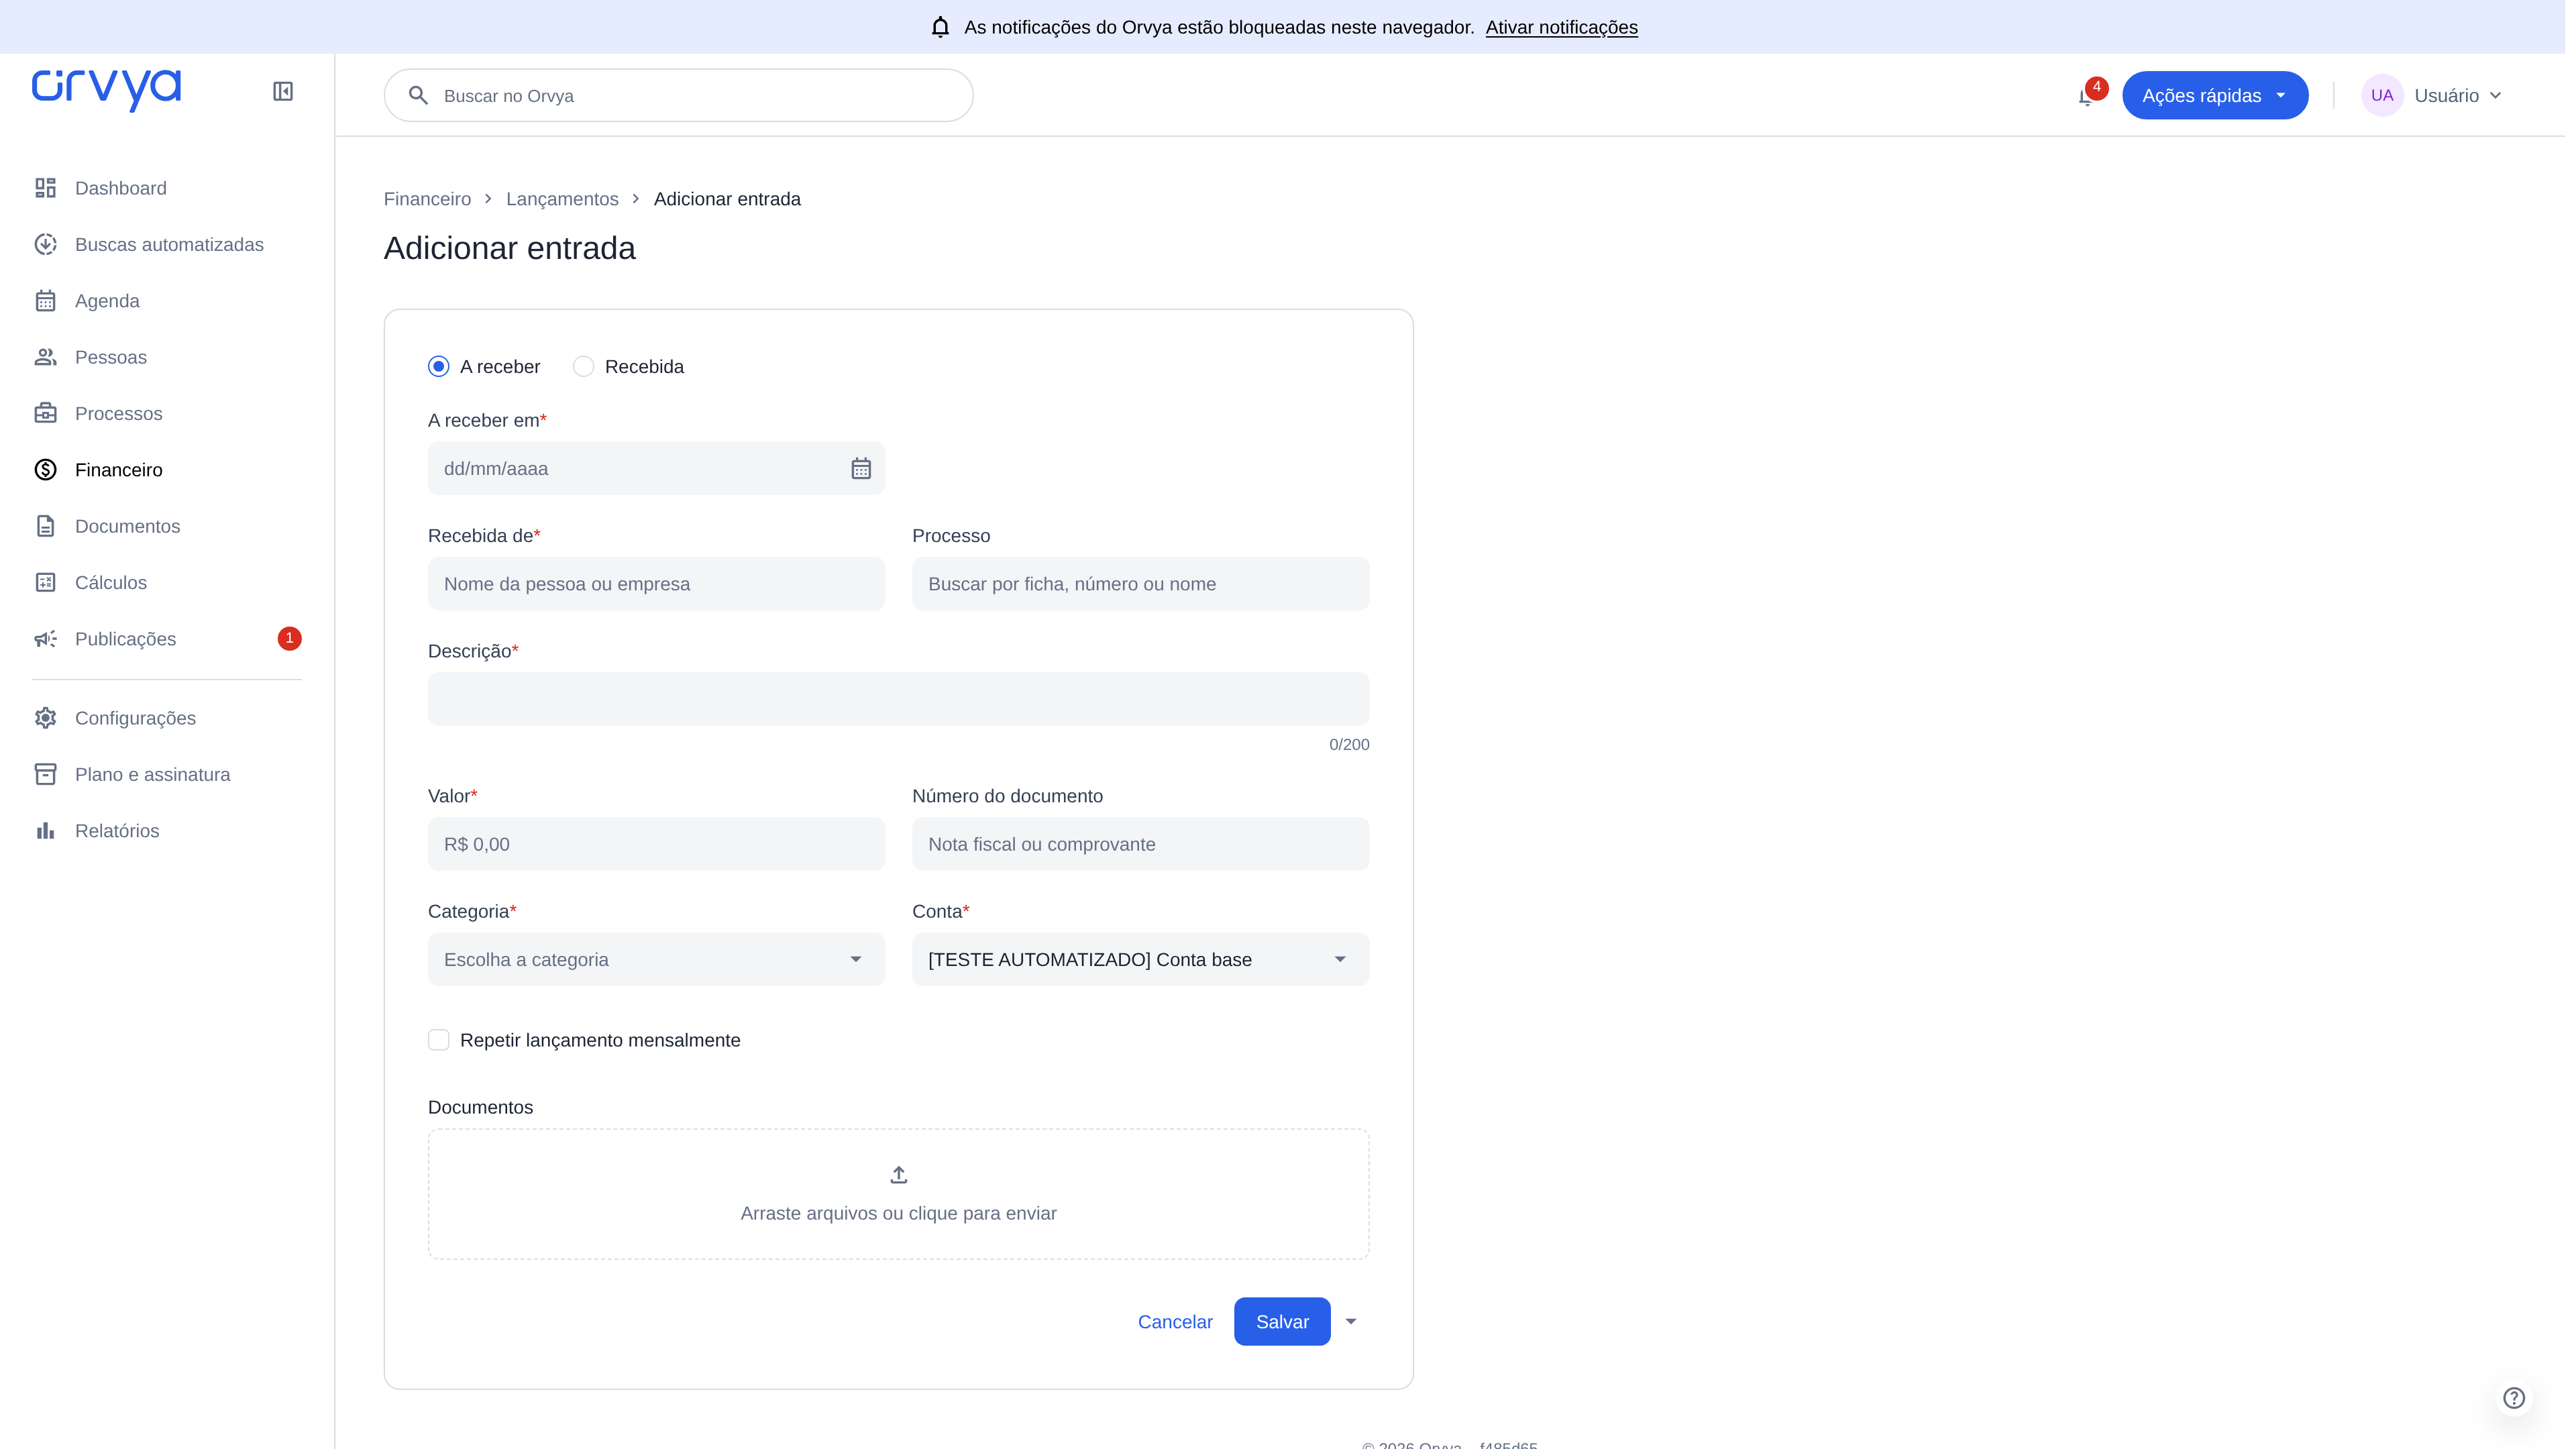Click the Salvar button

1282,1321
